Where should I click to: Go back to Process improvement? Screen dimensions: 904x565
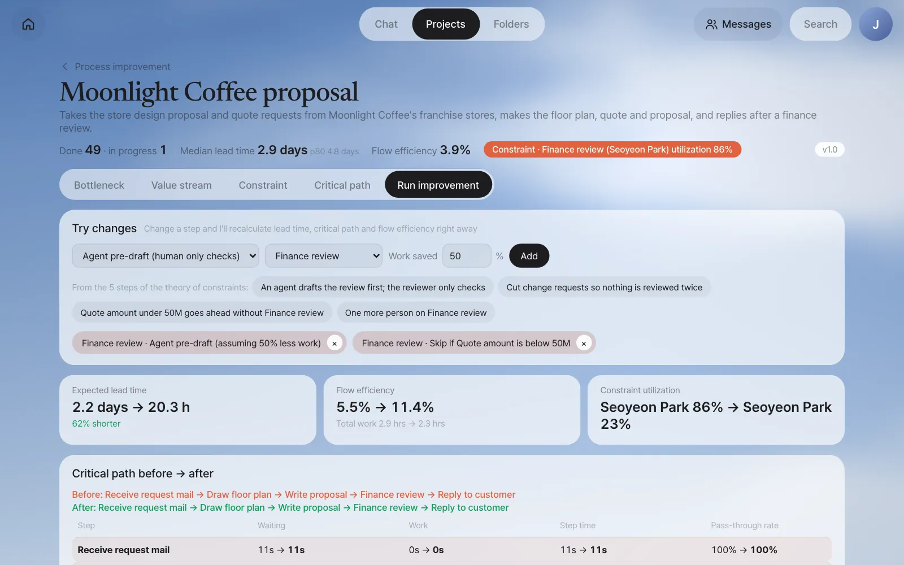[x=123, y=67]
